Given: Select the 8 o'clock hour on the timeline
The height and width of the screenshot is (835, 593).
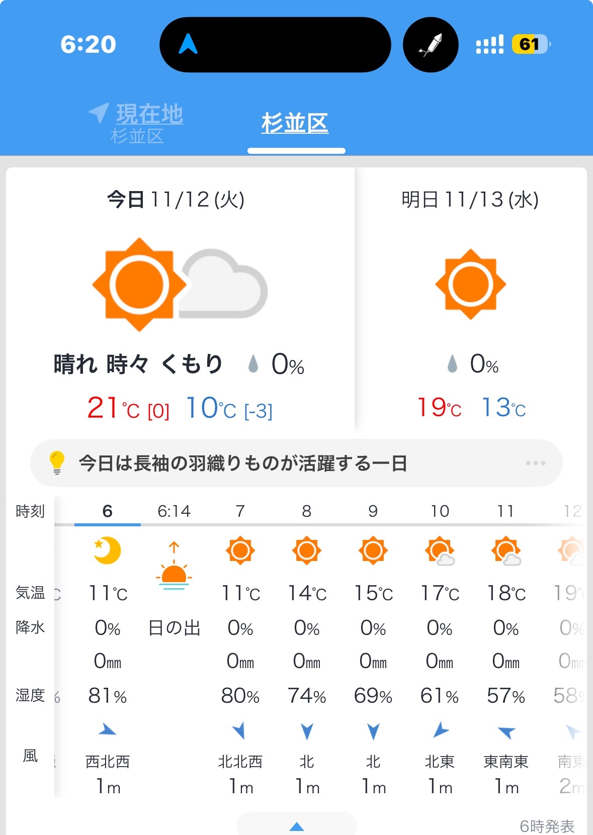Looking at the screenshot, I should click(307, 511).
